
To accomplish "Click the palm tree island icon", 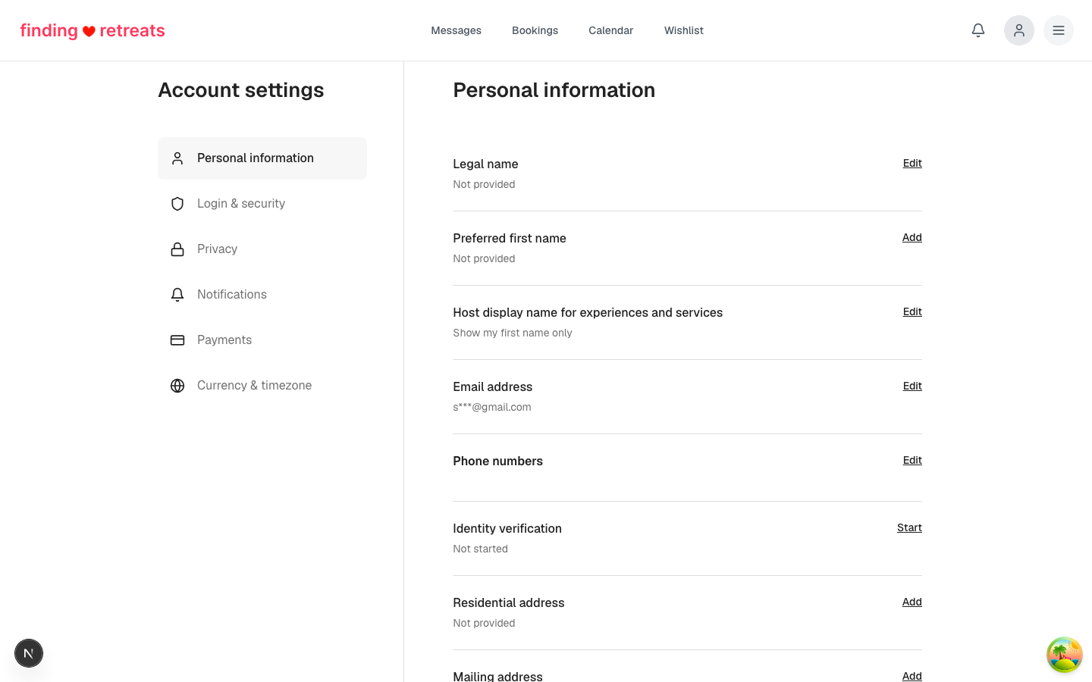I will (1065, 655).
